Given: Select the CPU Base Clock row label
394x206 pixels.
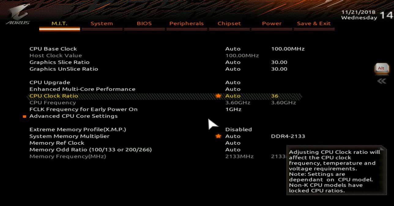Looking at the screenshot, I should (53, 49).
